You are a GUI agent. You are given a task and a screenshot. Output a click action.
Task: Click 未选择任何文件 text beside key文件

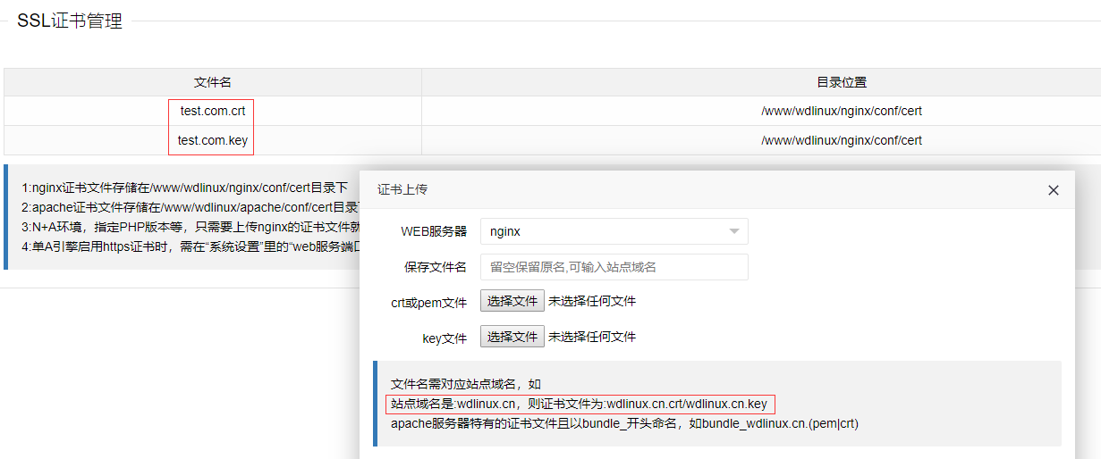point(591,337)
